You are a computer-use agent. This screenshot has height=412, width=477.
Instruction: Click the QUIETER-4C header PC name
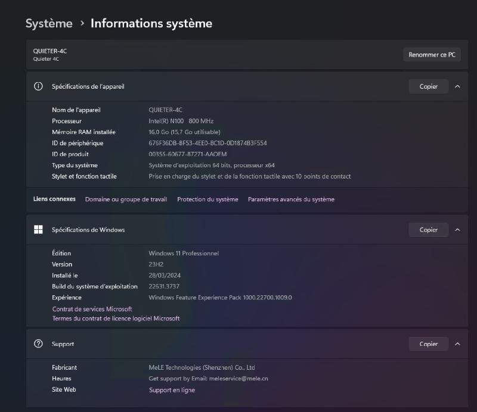(x=50, y=51)
